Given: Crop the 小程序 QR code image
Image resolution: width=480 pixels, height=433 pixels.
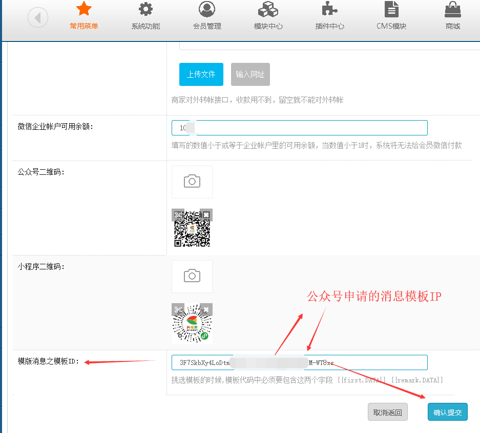Looking at the screenshot, I should point(178,309).
